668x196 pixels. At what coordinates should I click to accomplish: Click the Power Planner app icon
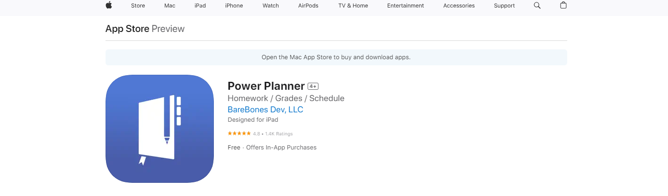tap(160, 129)
